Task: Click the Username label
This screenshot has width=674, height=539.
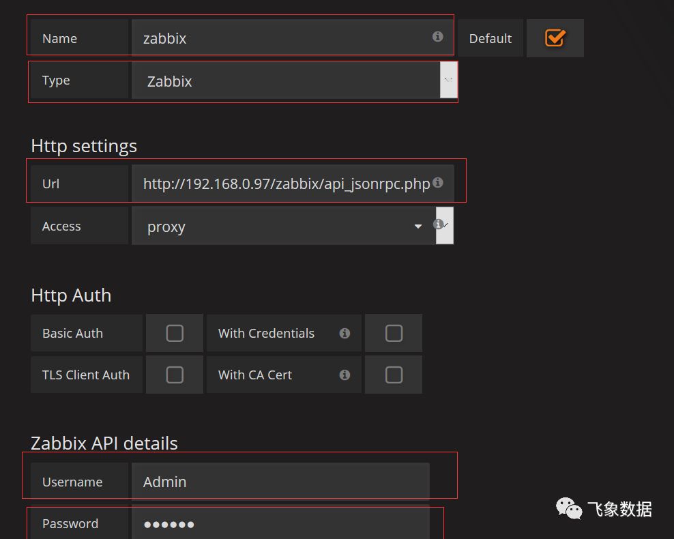Action: point(72,482)
